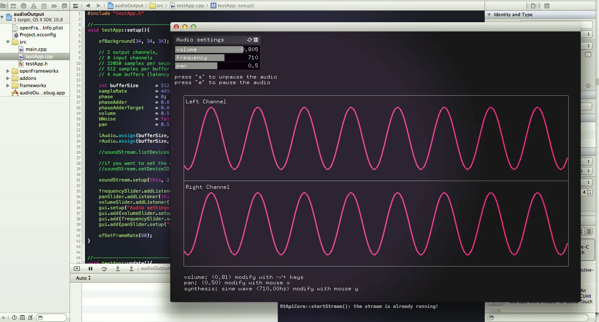Go back in editor history
The width and height of the screenshot is (599, 322).
88,6
